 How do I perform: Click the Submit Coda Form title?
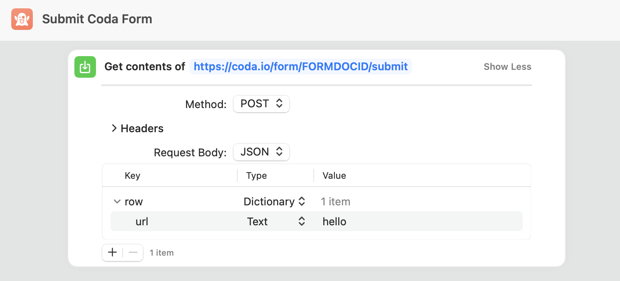pyautogui.click(x=97, y=19)
